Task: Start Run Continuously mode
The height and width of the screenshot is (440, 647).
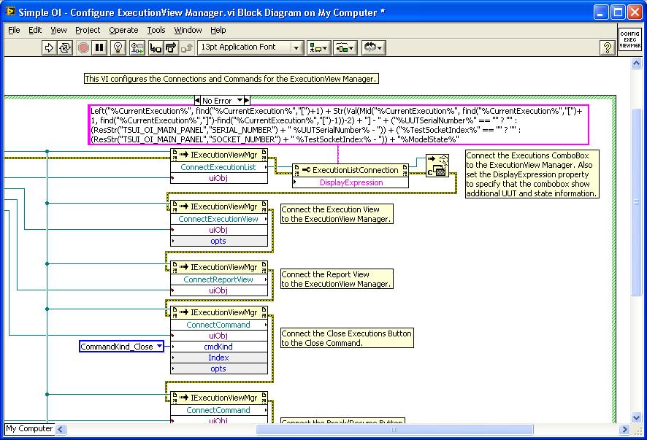Action: pos(65,48)
